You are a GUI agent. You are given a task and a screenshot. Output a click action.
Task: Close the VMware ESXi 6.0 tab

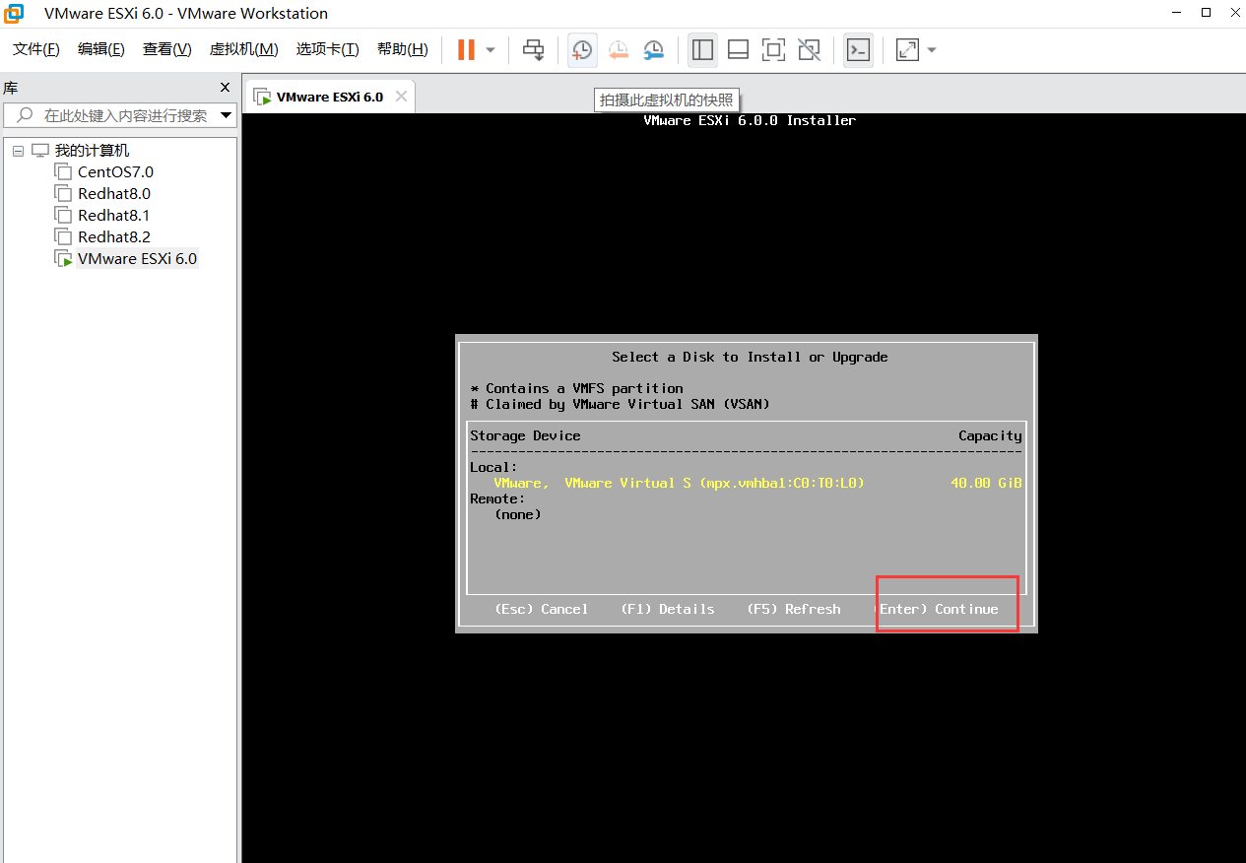401,97
